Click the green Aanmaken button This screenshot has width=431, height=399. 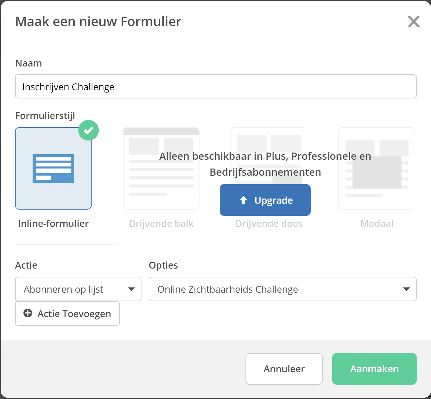374,369
